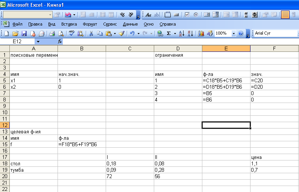Select the Scroll Bar form control tool
Image resolution: width=299 pixels, height=192 pixels.
point(246,15)
